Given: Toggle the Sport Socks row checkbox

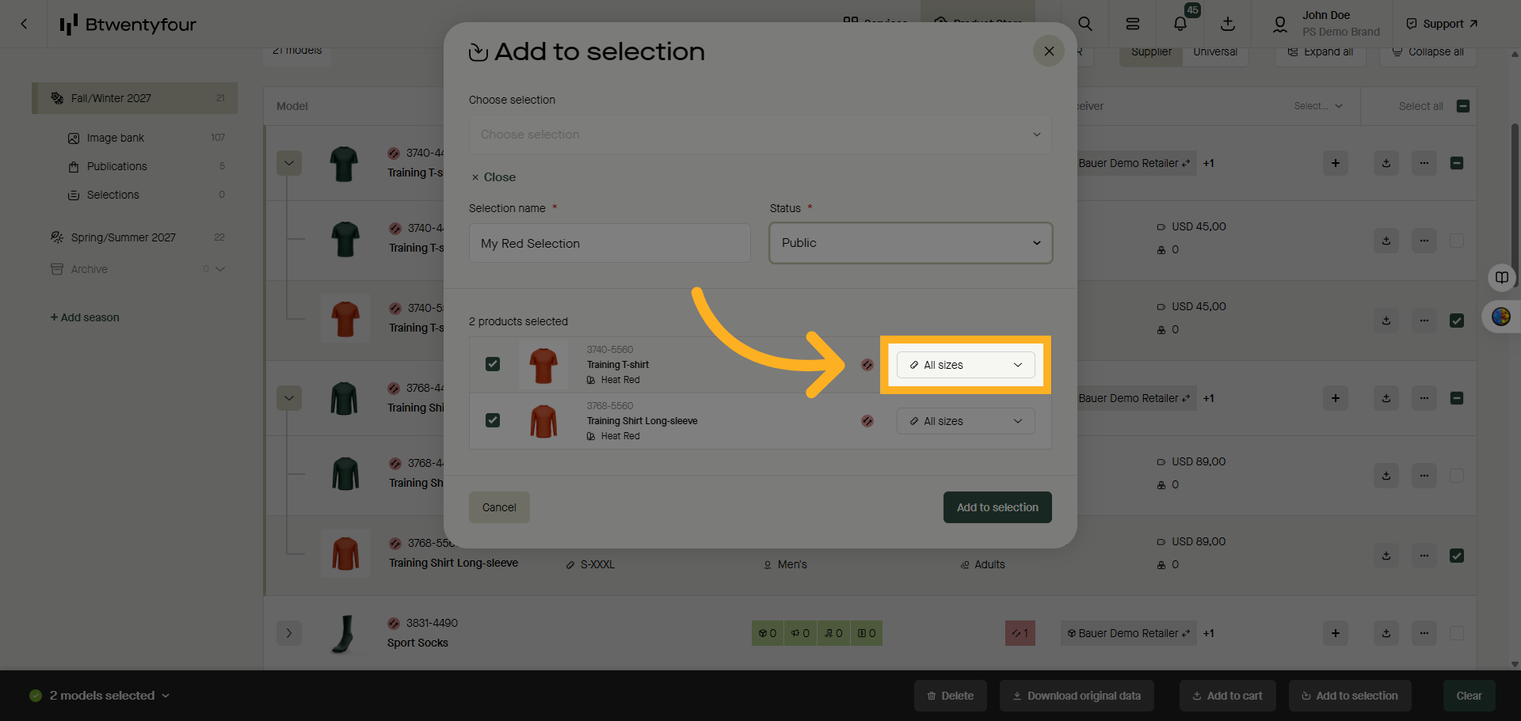Looking at the screenshot, I should click(1457, 633).
